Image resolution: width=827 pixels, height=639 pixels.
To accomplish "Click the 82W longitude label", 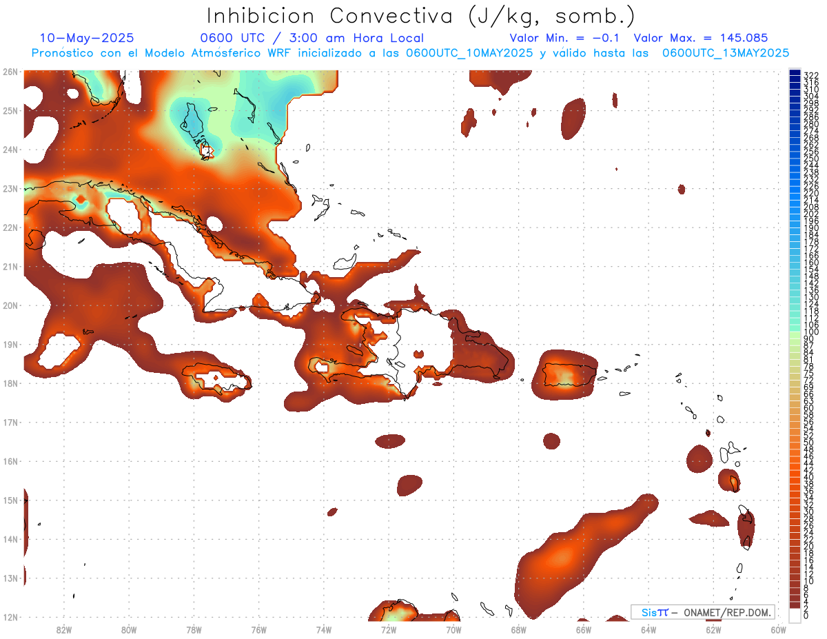I will pyautogui.click(x=64, y=629).
